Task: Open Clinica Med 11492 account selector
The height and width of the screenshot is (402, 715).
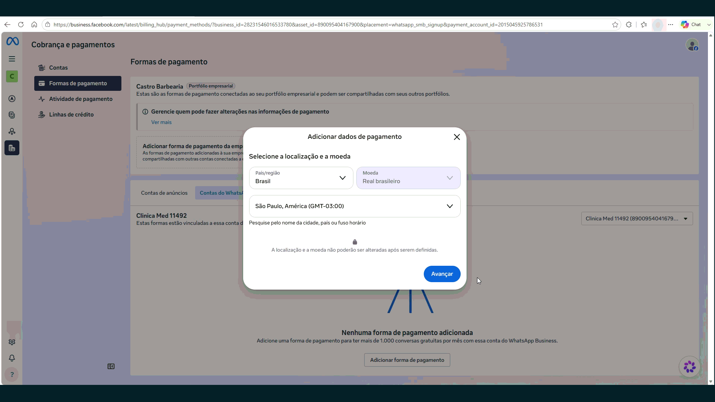Action: 637,218
